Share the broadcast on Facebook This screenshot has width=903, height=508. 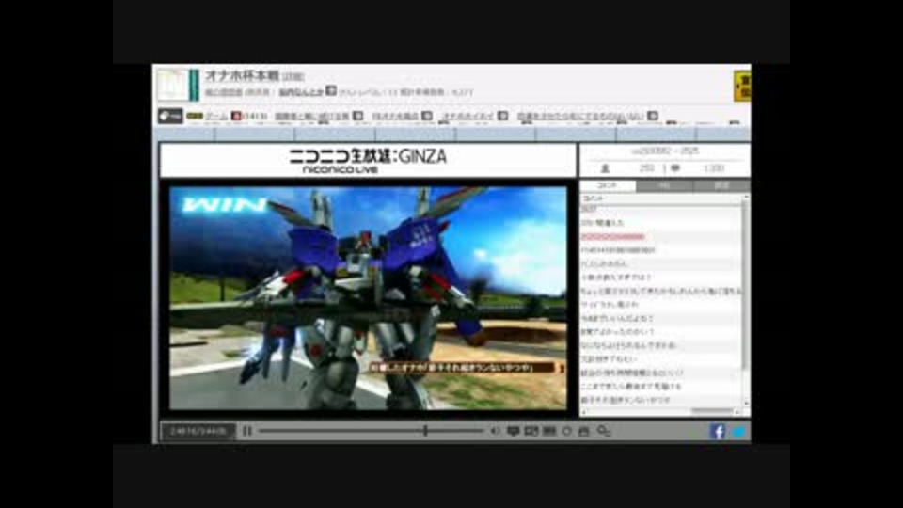(717, 432)
